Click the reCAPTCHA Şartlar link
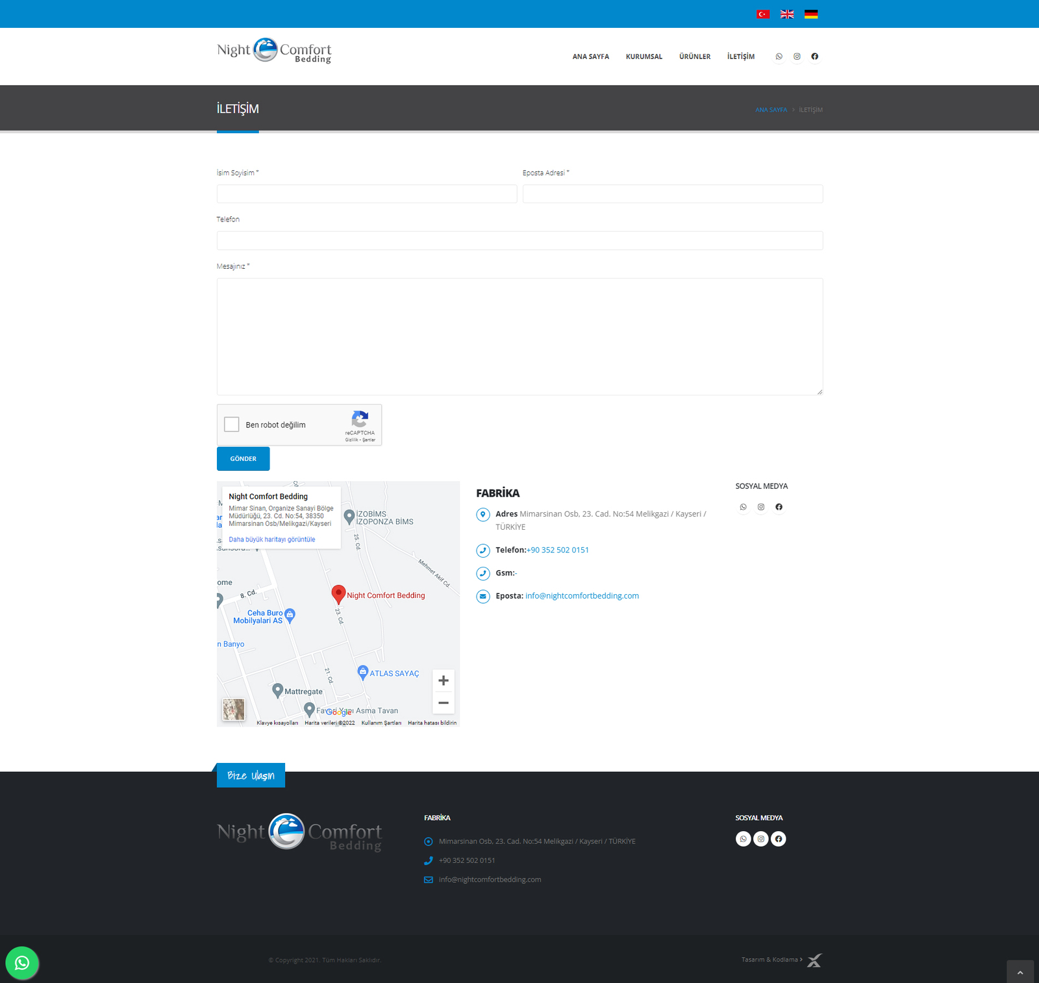 tap(369, 440)
